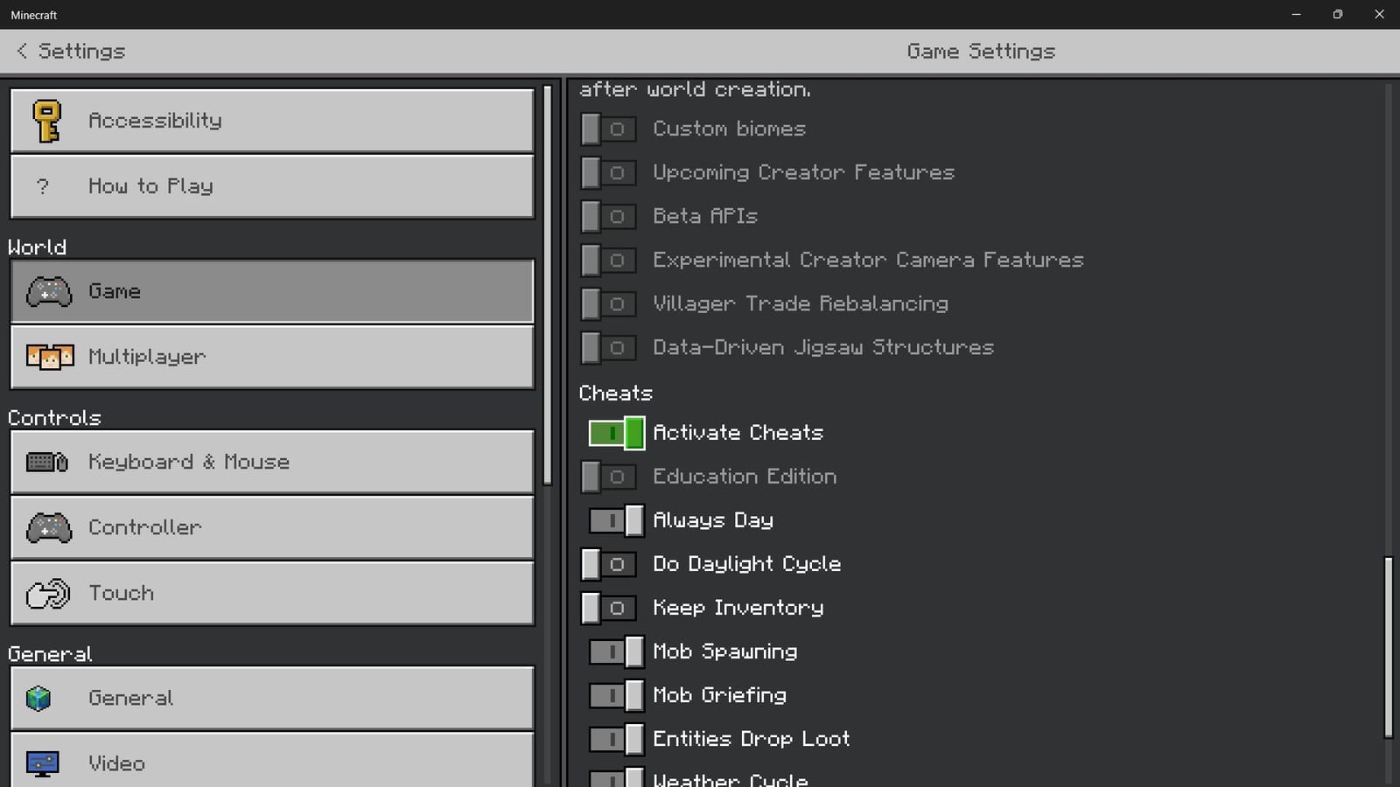Toggle the Entities Drop Loot switch

[x=616, y=739]
